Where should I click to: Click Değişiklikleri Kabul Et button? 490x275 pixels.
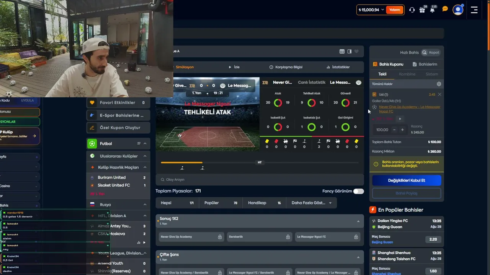tap(407, 180)
